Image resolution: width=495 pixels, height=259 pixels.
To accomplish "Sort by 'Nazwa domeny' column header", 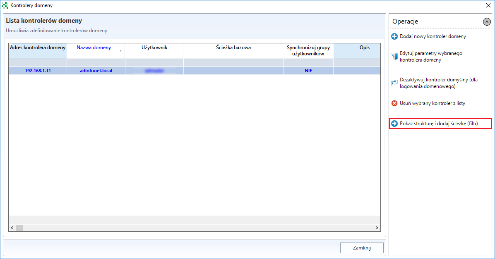I will [x=94, y=48].
